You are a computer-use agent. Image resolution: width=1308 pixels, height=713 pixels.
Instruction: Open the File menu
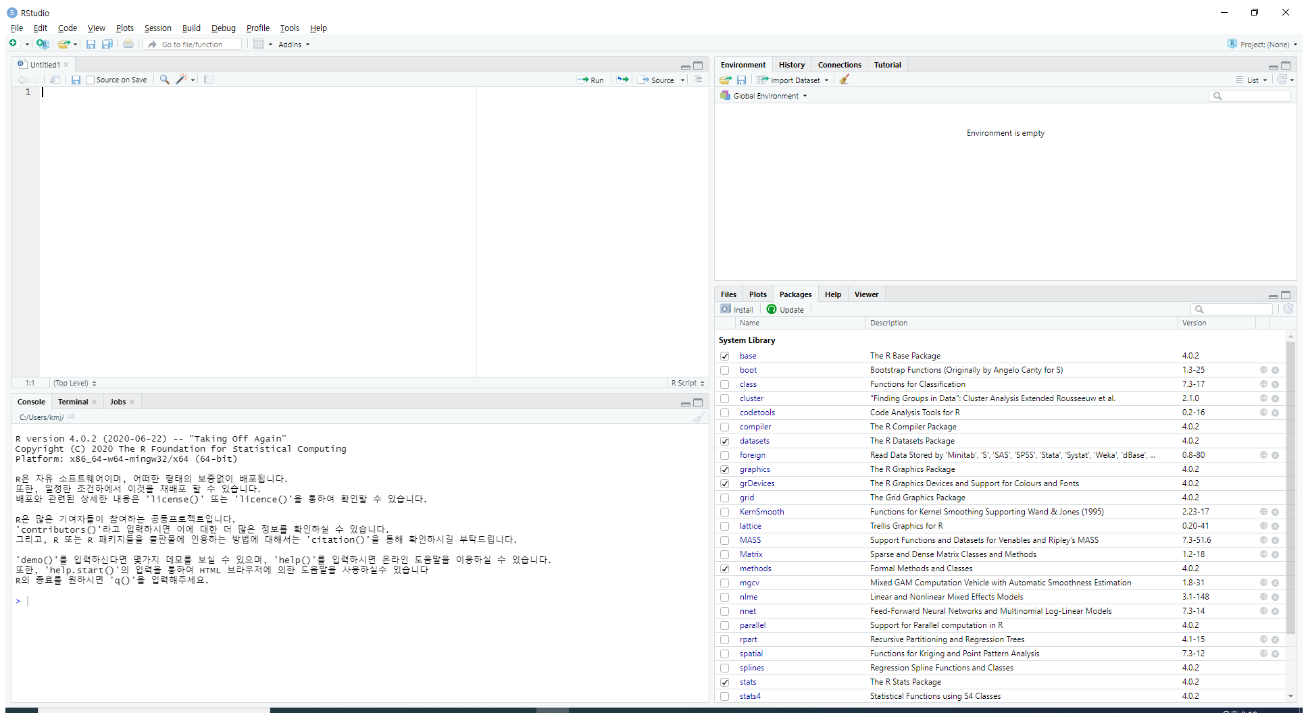17,28
